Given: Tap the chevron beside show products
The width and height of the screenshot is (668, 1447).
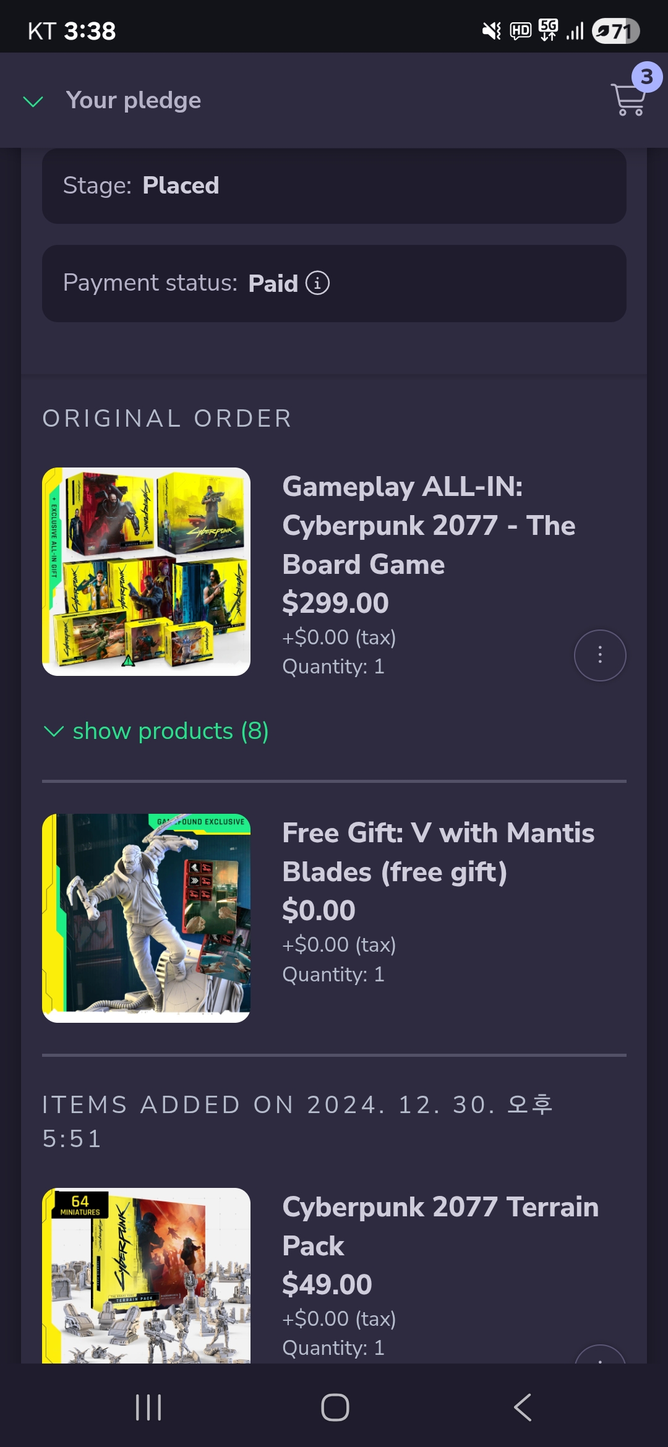Looking at the screenshot, I should [x=54, y=732].
